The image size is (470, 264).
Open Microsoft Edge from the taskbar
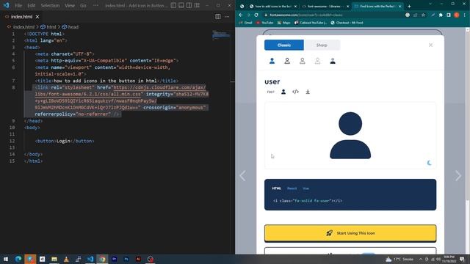[18, 259]
